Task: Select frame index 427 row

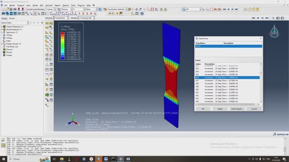Action: coord(228,81)
